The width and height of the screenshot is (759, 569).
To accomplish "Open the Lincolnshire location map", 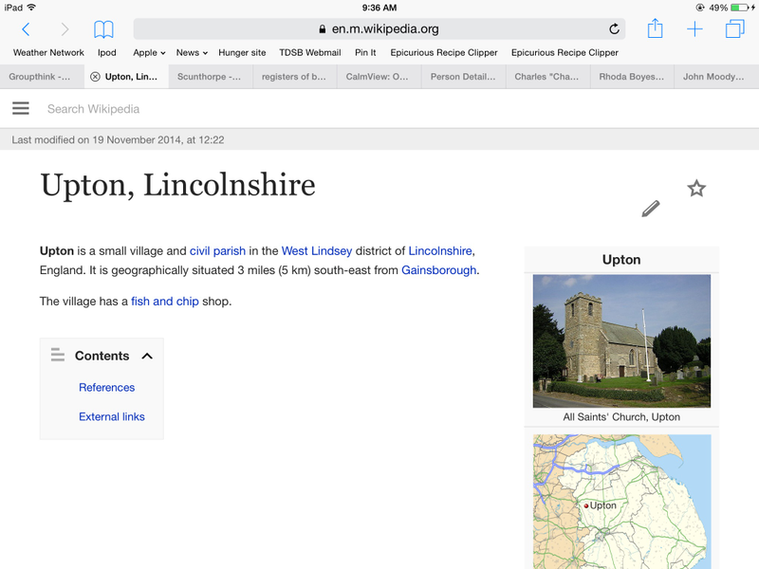I will click(x=621, y=502).
